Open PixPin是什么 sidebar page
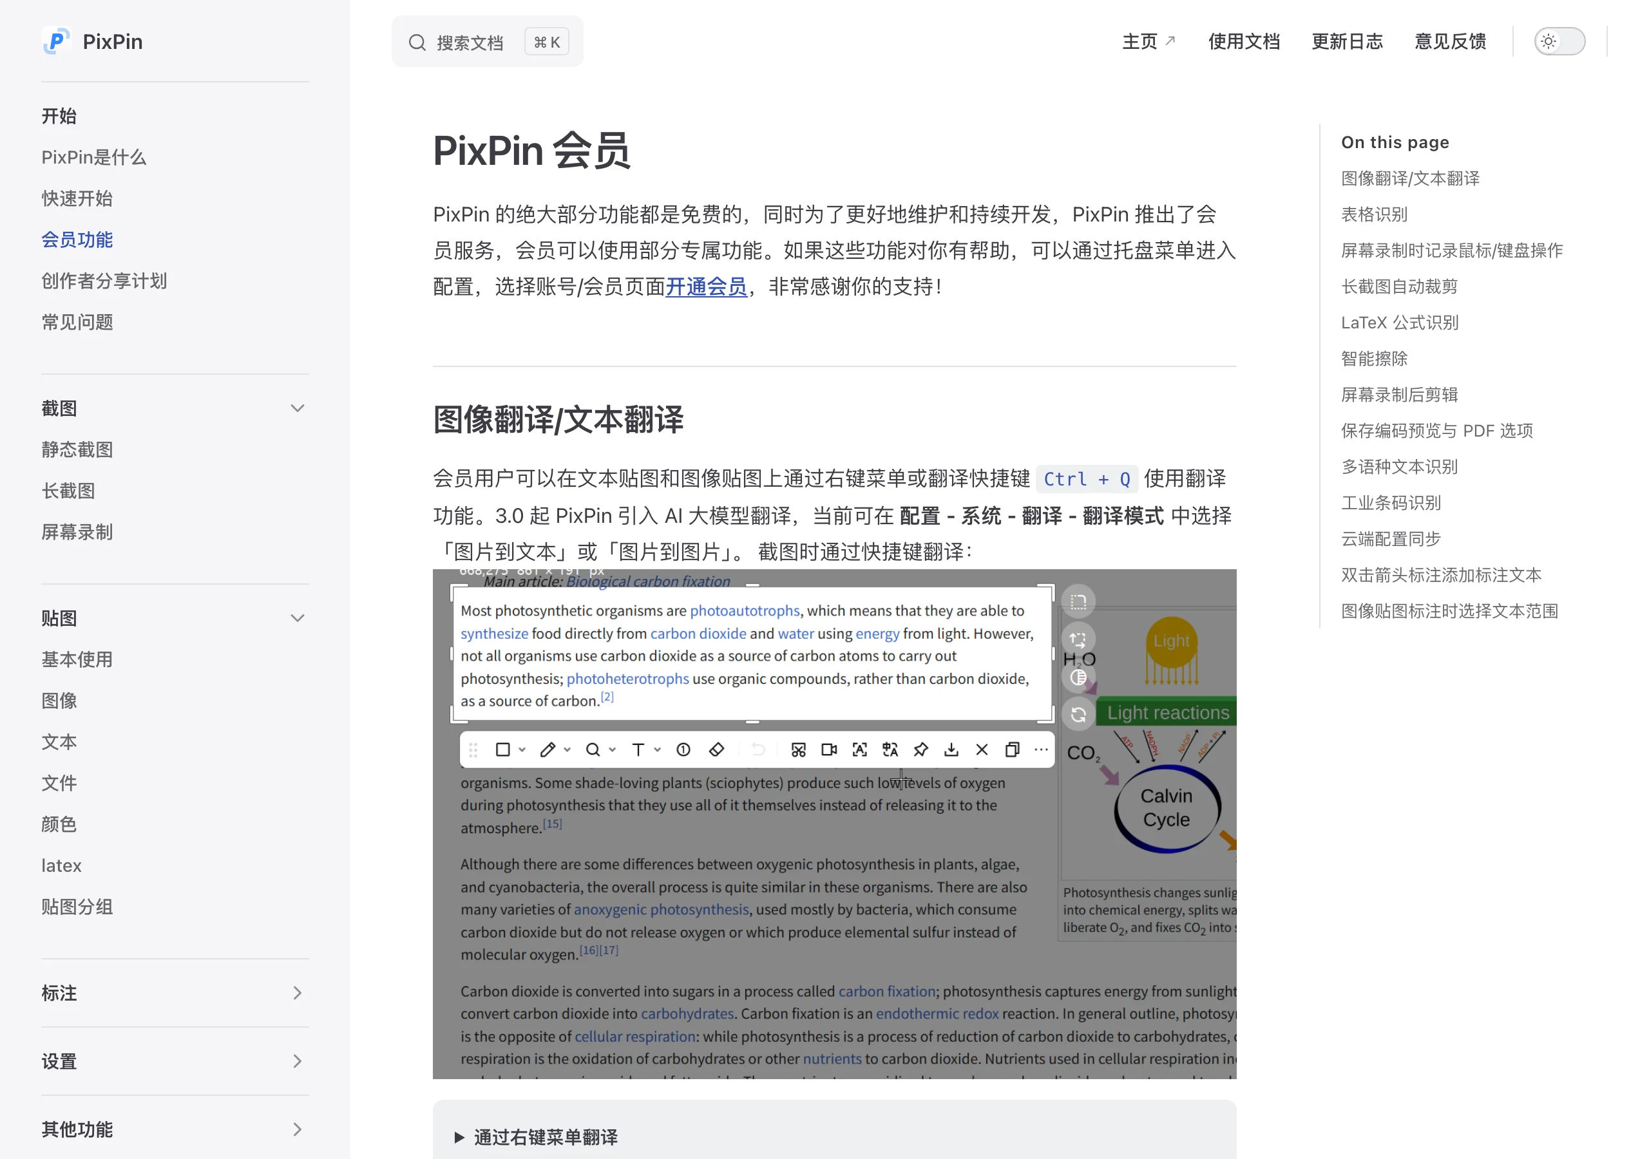 point(94,157)
